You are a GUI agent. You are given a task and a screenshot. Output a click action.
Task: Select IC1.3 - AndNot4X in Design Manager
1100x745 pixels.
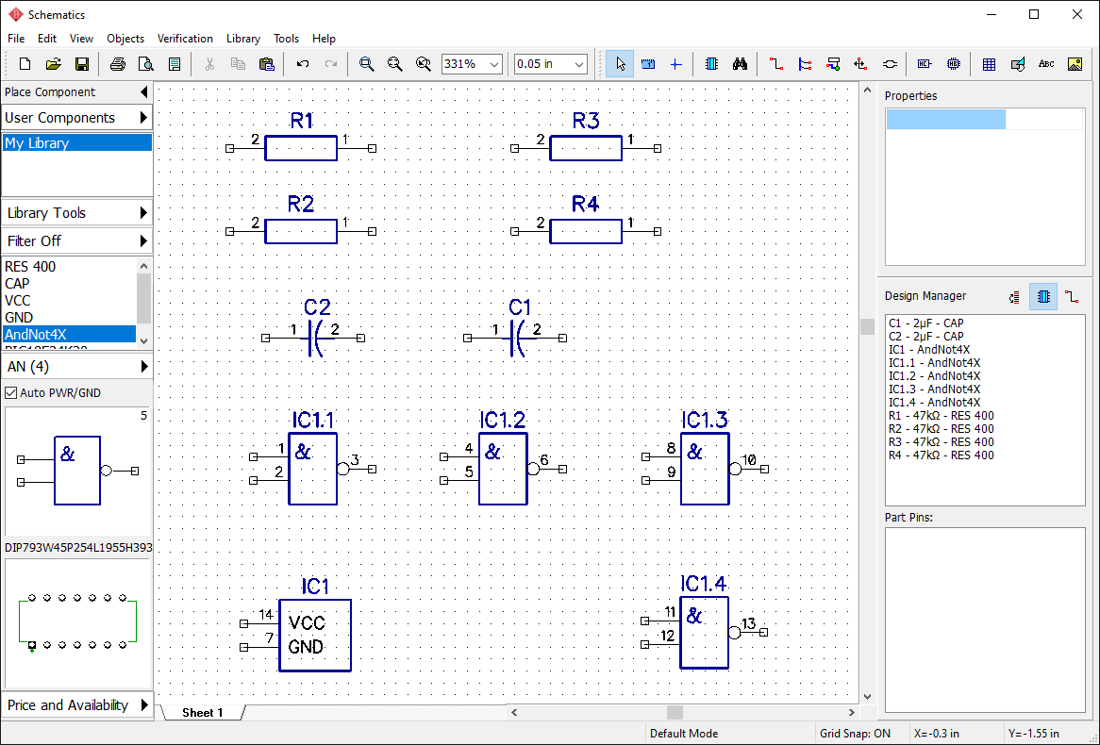coord(935,389)
